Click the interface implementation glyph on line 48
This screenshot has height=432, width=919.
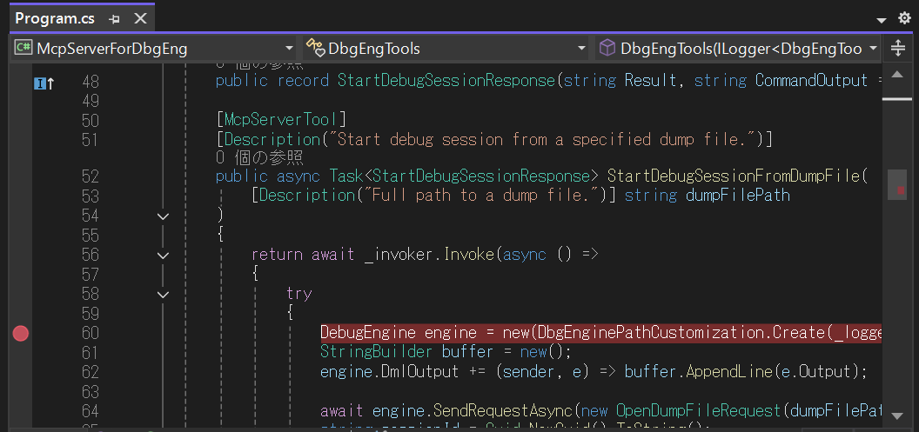click(44, 83)
